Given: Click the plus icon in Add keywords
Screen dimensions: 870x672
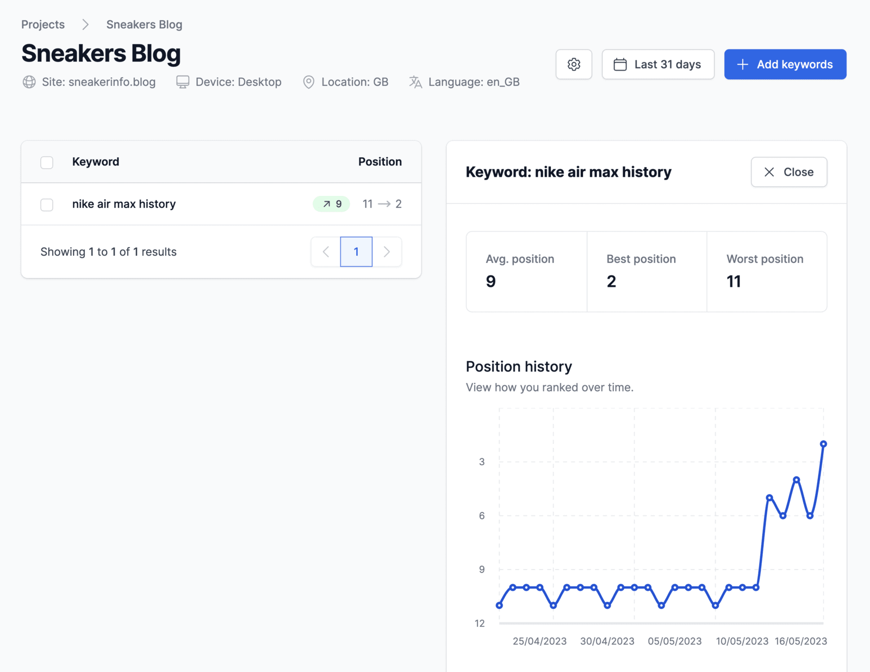Looking at the screenshot, I should (742, 64).
